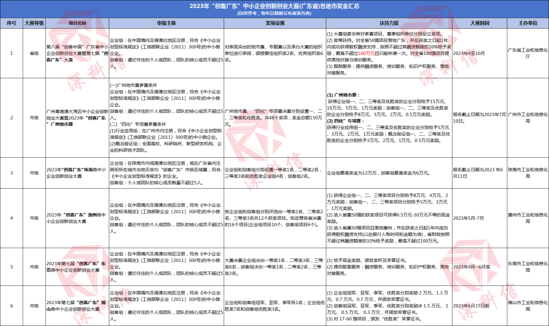Click organizer cell "广州市工业和信息化局"
549x326 pixels.
(x=528, y=117)
